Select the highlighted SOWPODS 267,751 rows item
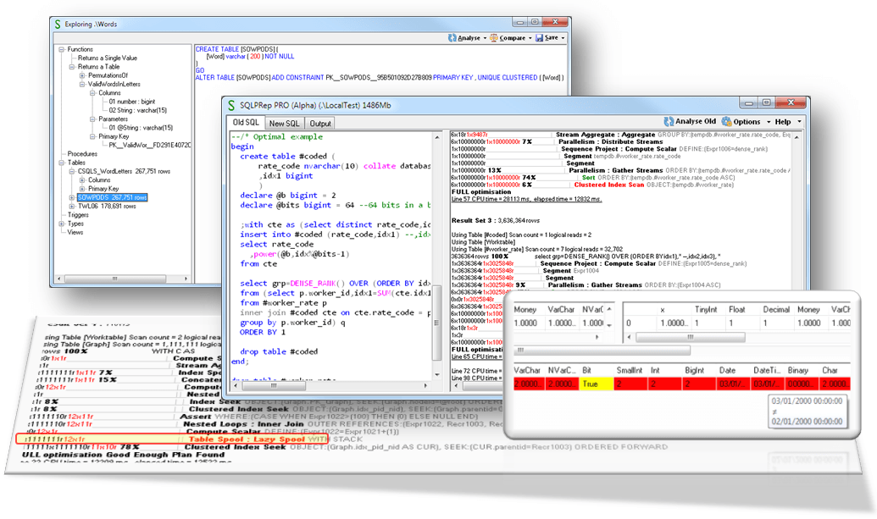 click(x=113, y=198)
